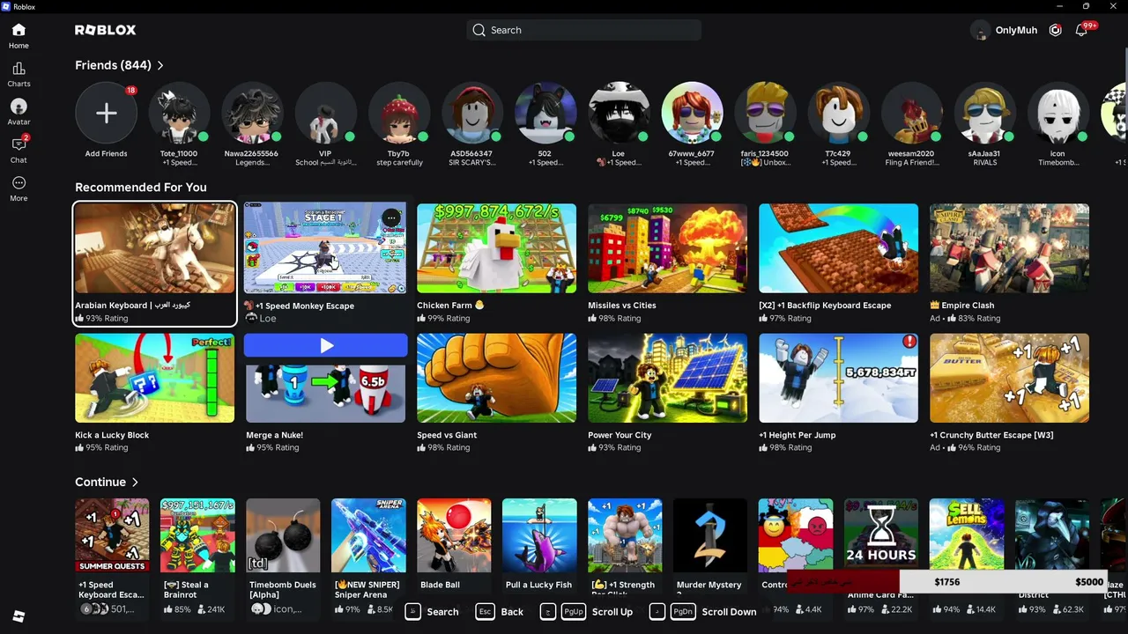Click the Roblox icon at bottom-left corner
This screenshot has height=634, width=1128.
(x=19, y=616)
